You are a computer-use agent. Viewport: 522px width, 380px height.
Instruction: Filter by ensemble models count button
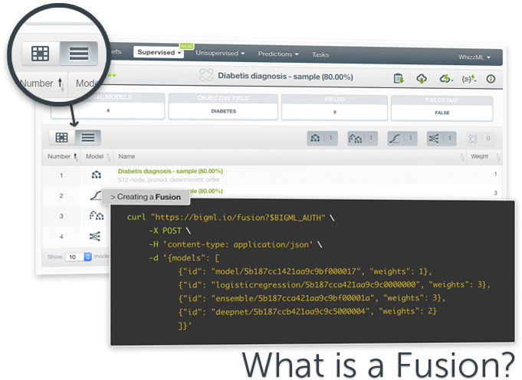click(363, 138)
